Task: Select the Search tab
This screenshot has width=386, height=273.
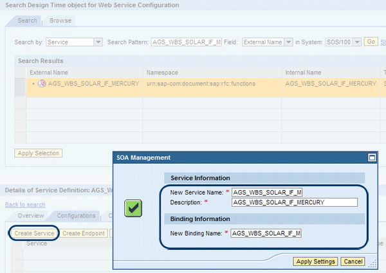Action: pos(27,21)
